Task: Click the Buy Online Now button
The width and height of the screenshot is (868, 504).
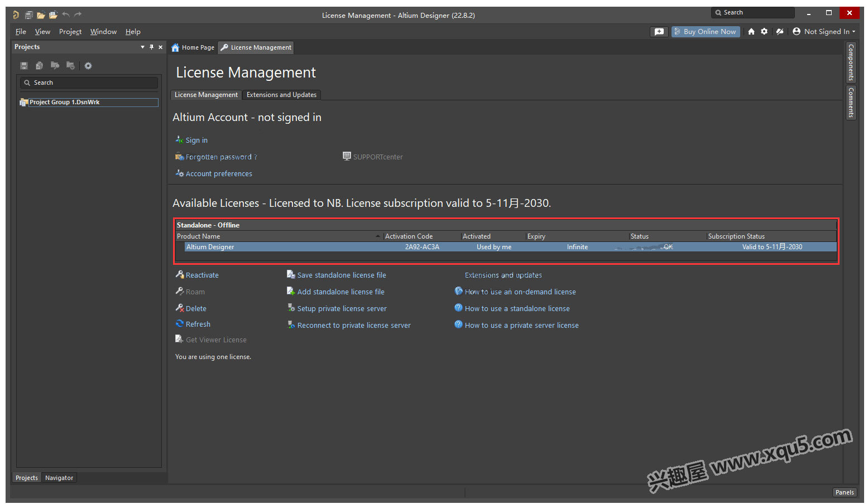Action: click(x=706, y=32)
